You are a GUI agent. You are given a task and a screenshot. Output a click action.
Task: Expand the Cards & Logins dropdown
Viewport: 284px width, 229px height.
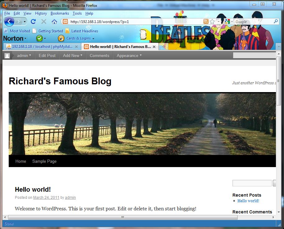93,39
